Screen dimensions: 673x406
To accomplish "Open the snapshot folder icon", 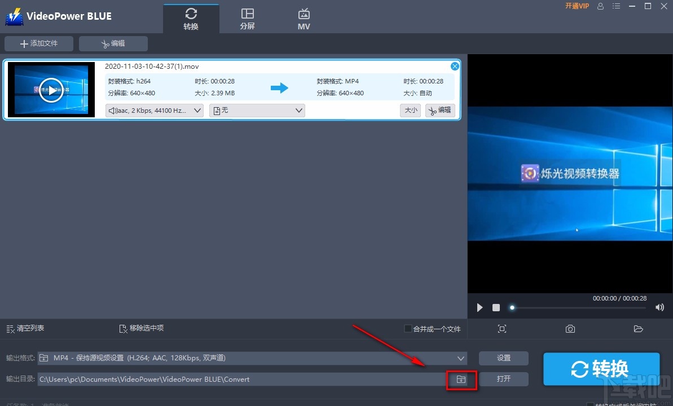I will point(638,329).
